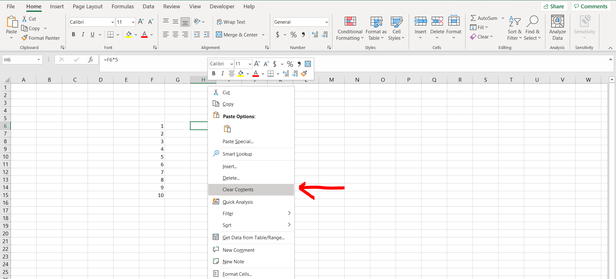Open mini toolbar font size dropdown
Image resolution: width=616 pixels, height=279 pixels.
pyautogui.click(x=250, y=64)
